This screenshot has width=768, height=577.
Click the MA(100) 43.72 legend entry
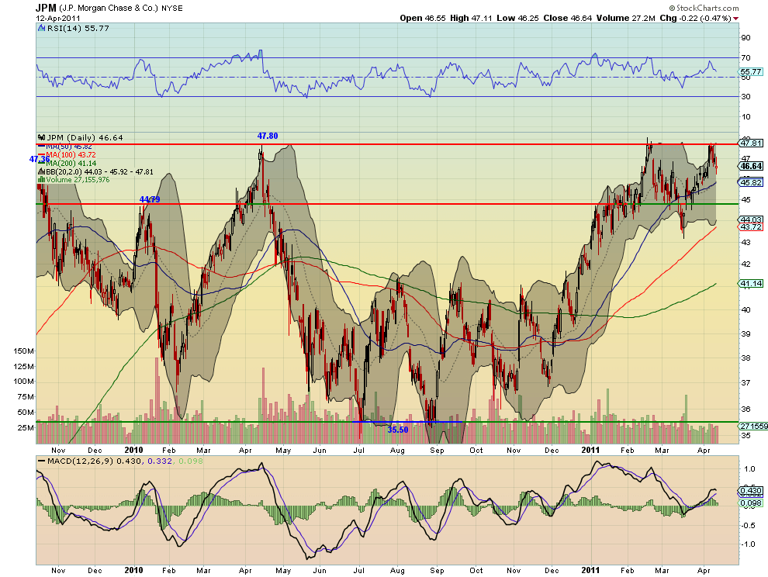click(x=71, y=155)
